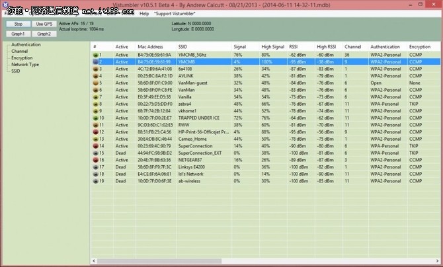The image size is (443, 267).
Task: Sort by RSSI column header
Action: tap(301, 47)
